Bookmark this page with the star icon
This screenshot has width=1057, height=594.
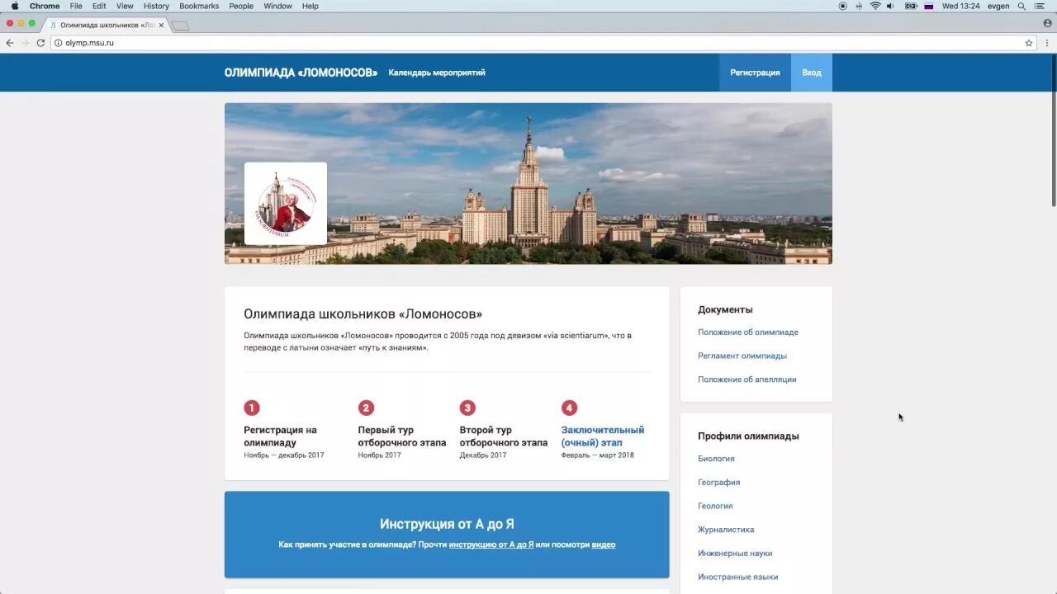coord(1029,43)
